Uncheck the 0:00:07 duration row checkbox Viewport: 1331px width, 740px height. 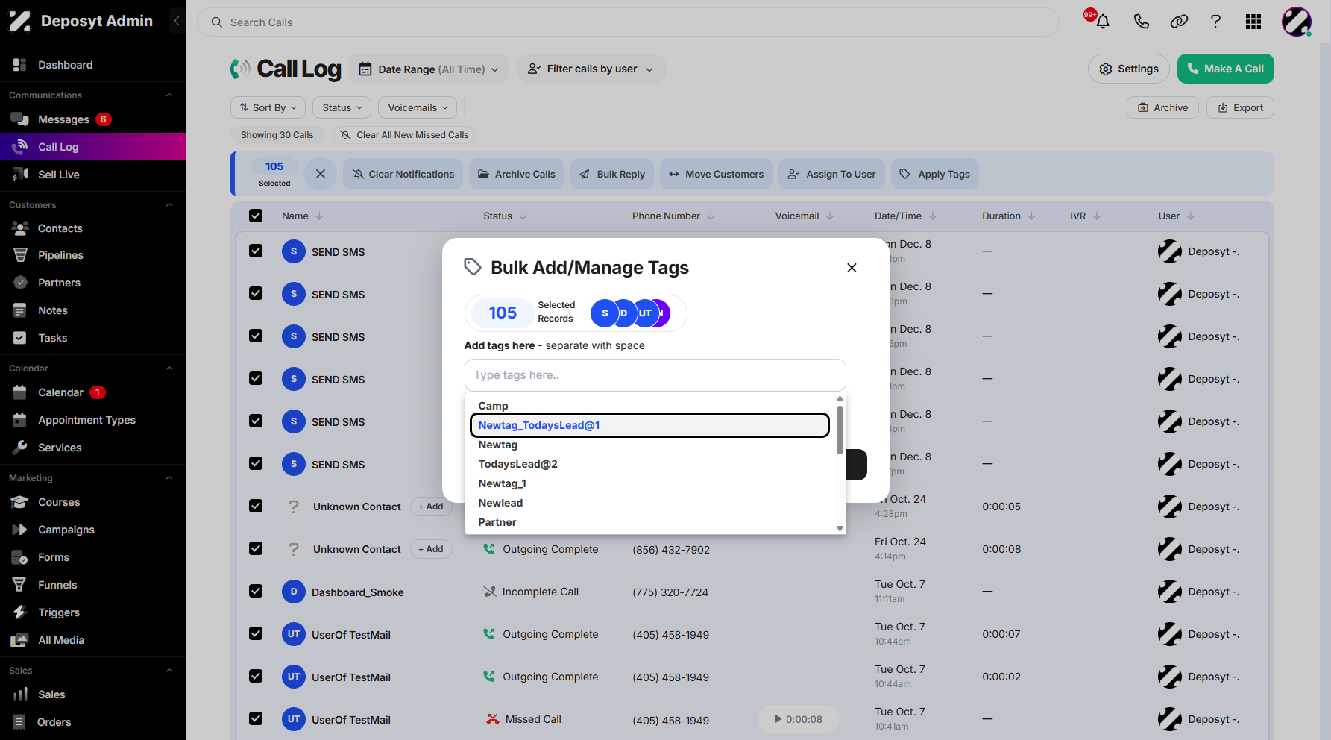click(256, 633)
